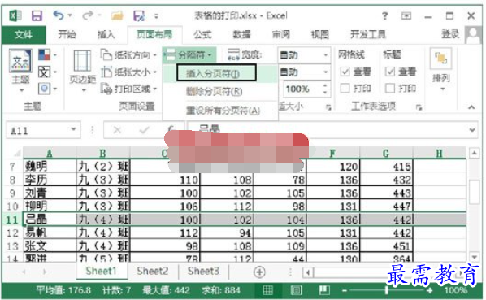Click the Select All corner triangle
Viewport: 486px width, 300px height.
(x=17, y=153)
